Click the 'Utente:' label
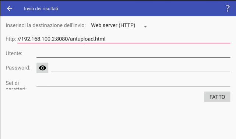The image size is (236, 139). pyautogui.click(x=14, y=53)
